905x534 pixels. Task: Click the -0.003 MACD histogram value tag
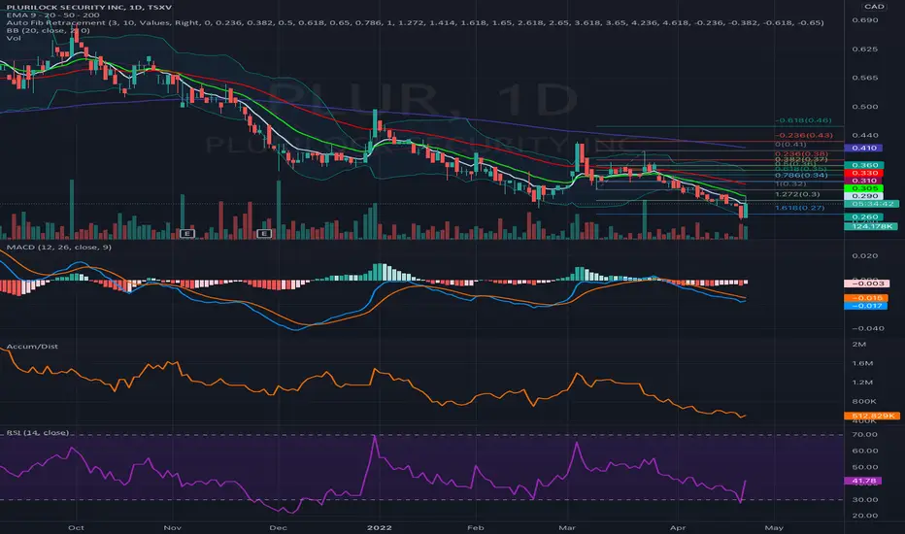(x=866, y=284)
